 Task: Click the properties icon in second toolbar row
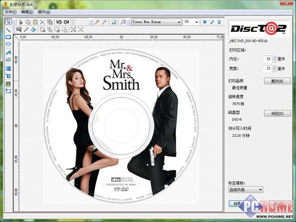coord(19,30)
